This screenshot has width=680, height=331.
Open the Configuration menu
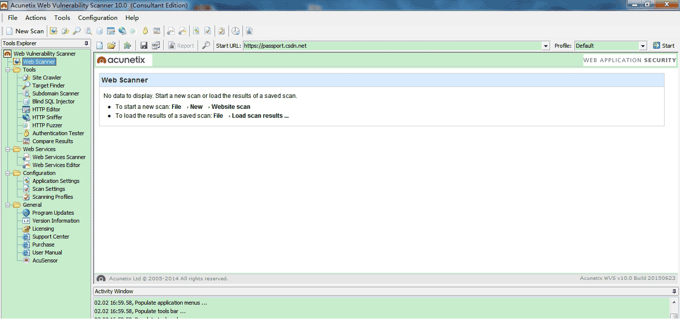click(x=98, y=17)
